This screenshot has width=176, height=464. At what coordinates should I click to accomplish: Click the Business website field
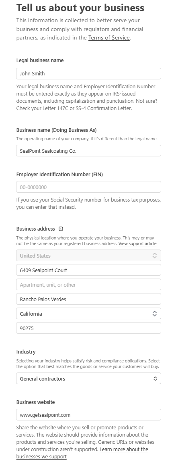(x=88, y=415)
